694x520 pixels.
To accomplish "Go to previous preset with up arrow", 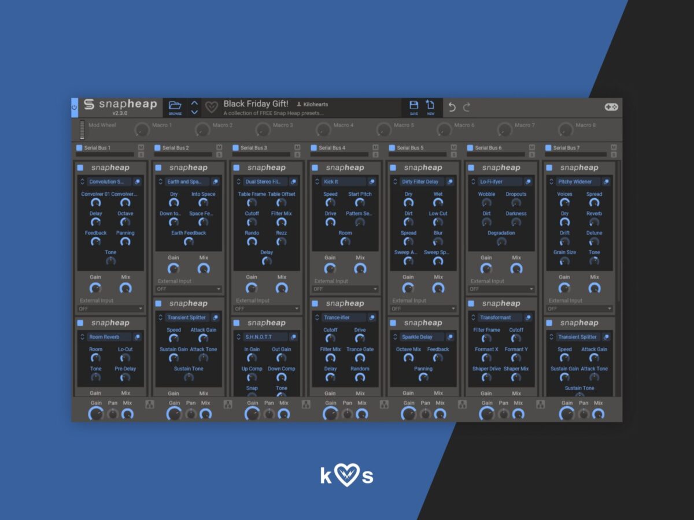I will coord(194,103).
